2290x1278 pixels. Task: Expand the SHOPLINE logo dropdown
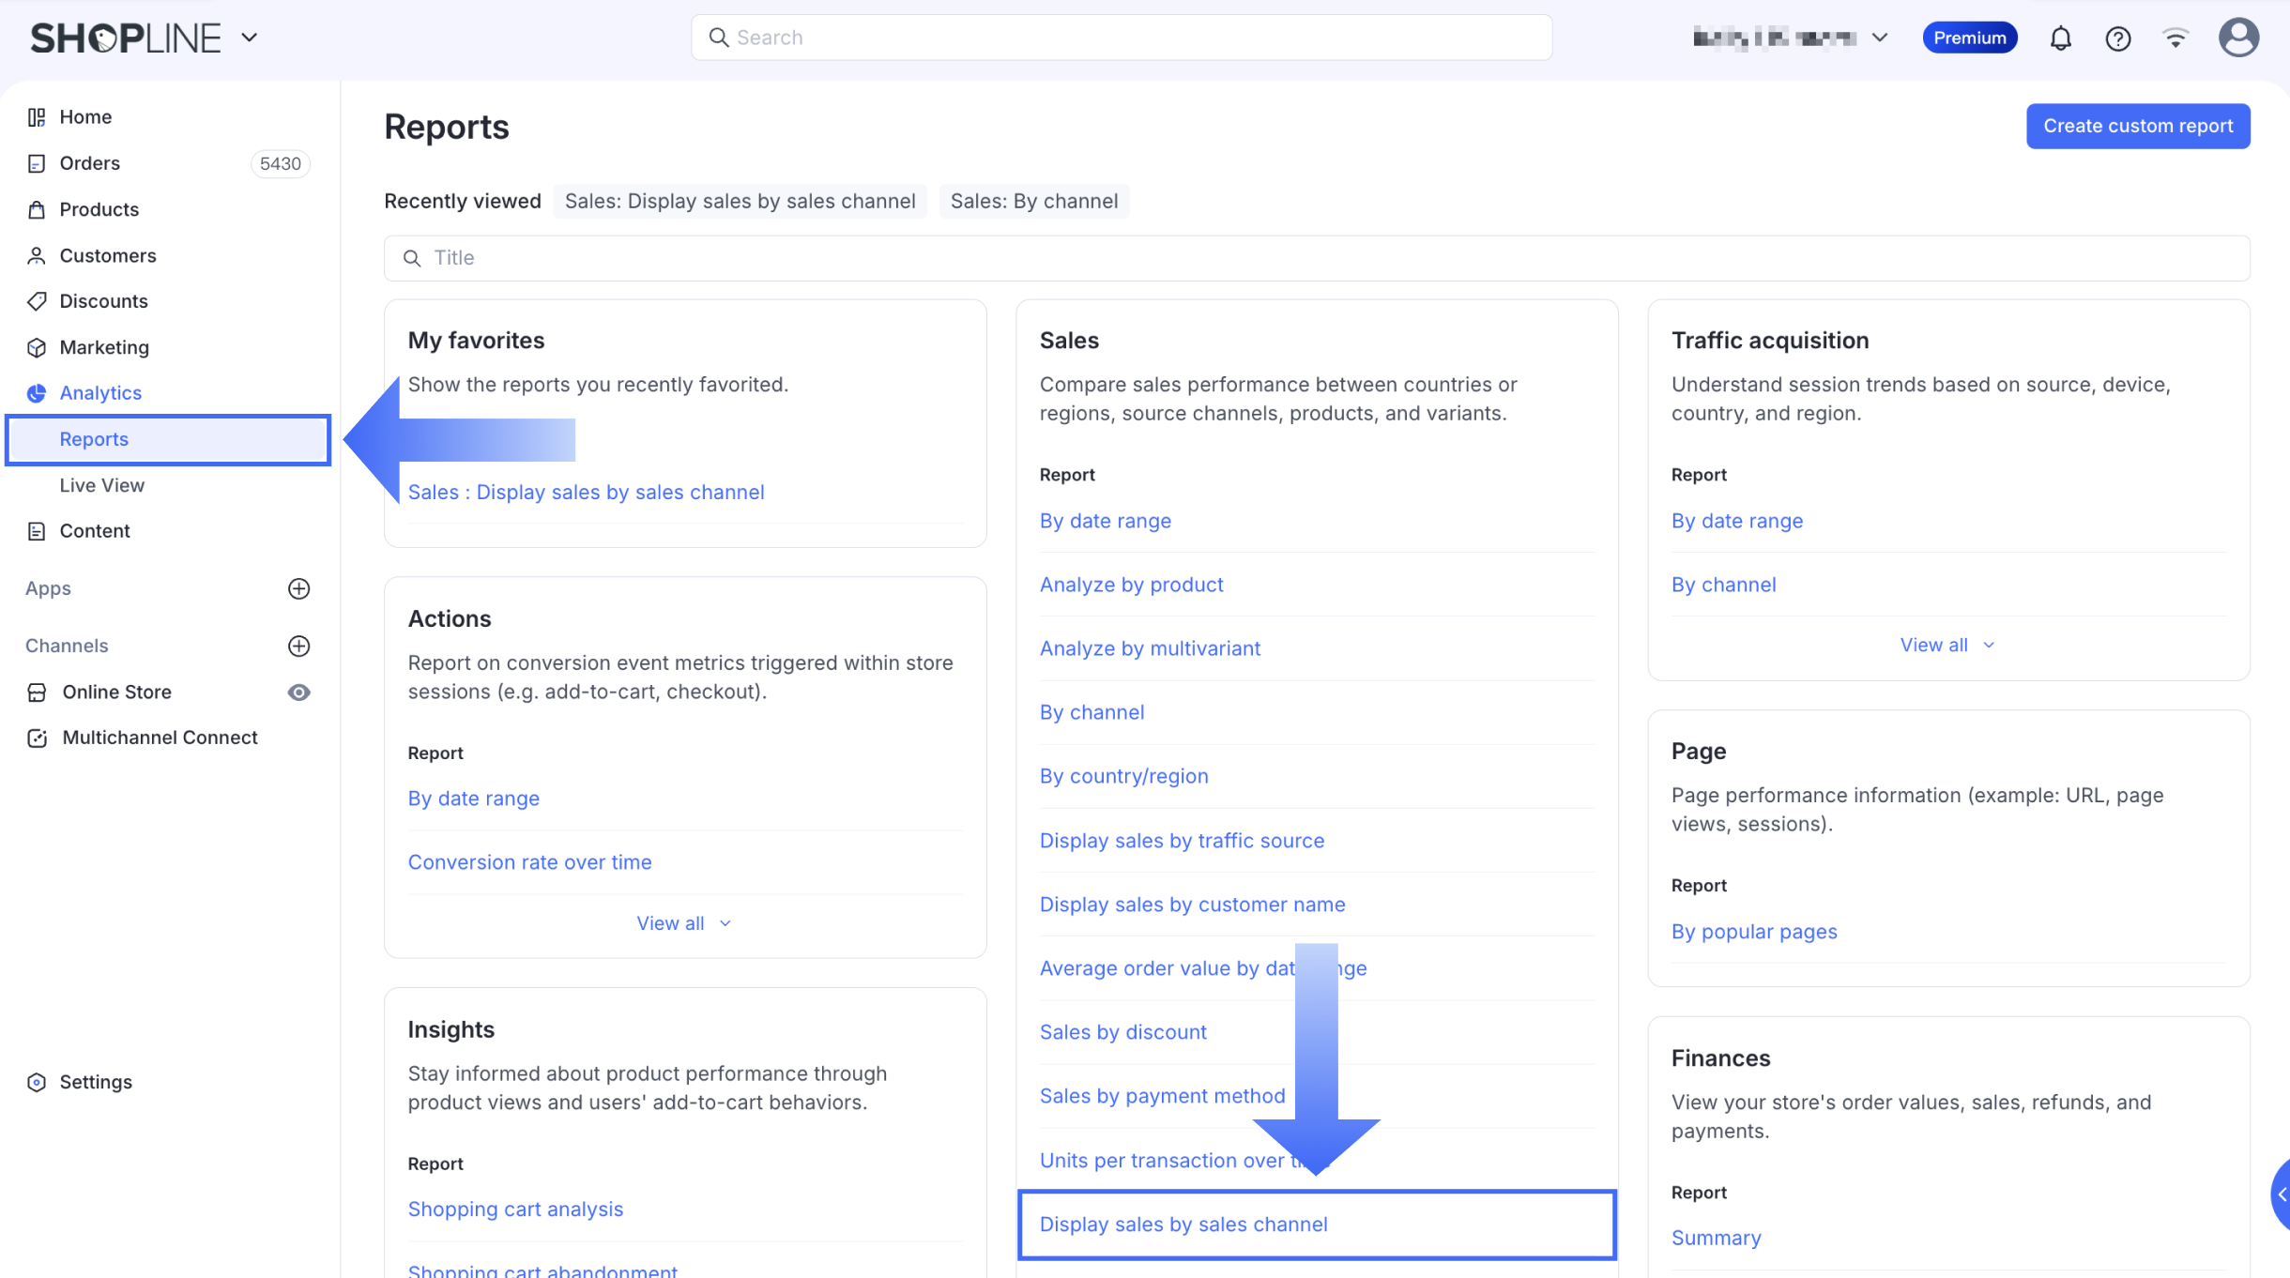[249, 38]
